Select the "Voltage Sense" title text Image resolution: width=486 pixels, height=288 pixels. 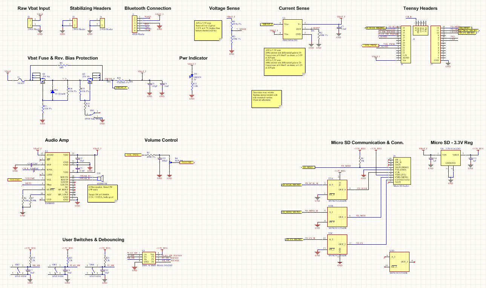pos(224,8)
